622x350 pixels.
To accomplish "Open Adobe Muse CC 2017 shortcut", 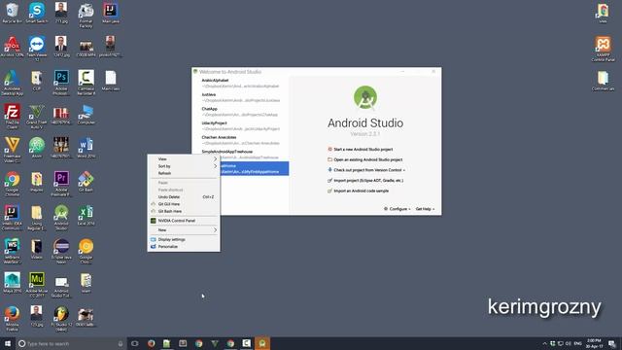I will pos(37,285).
